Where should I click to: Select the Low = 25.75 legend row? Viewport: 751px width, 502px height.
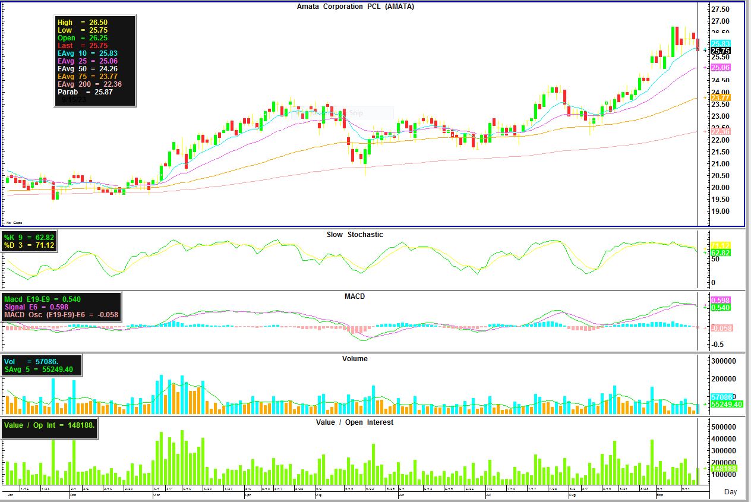click(83, 30)
